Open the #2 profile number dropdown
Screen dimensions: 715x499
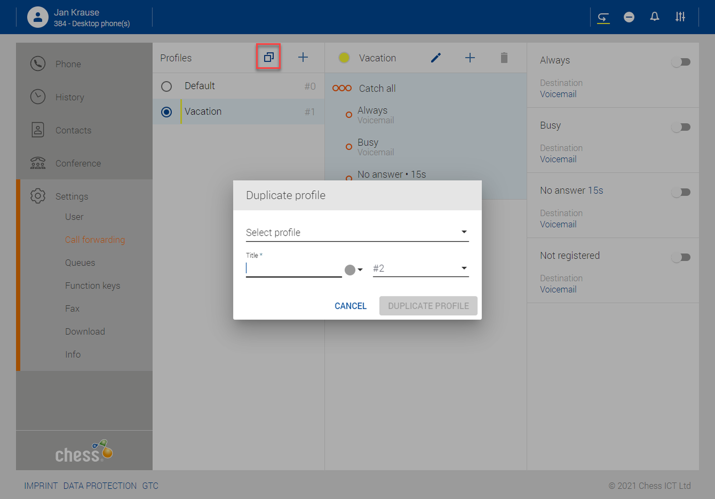pos(420,268)
